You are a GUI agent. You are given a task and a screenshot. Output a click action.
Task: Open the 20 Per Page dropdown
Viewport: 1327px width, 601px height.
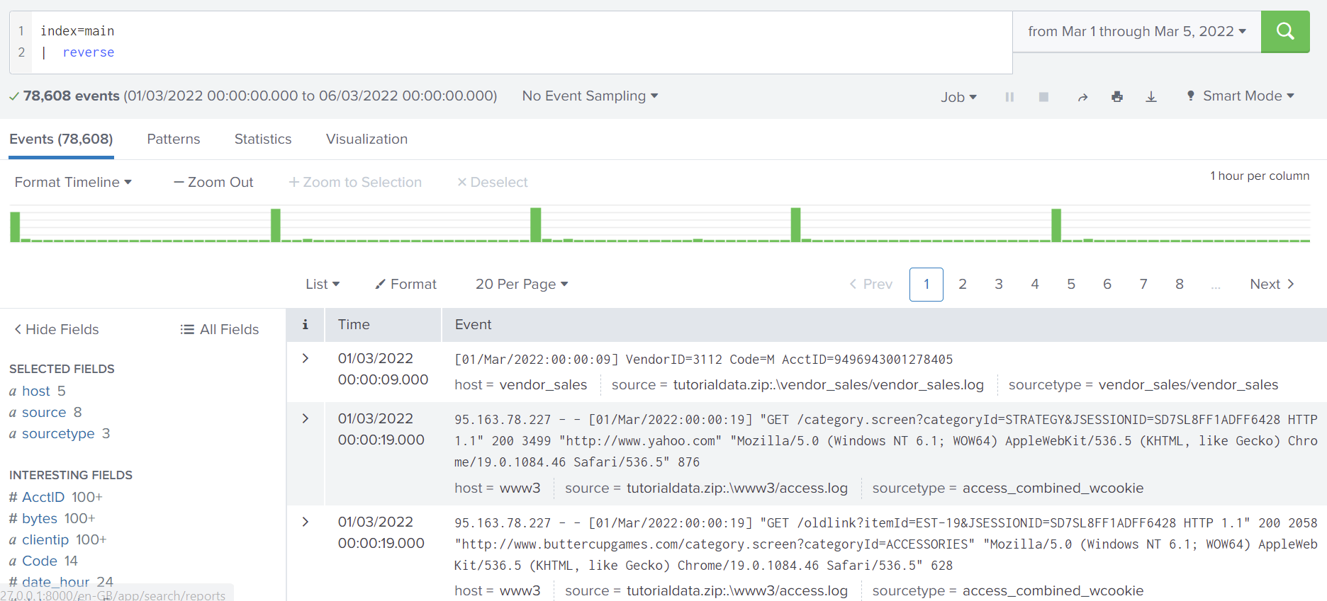pos(522,284)
